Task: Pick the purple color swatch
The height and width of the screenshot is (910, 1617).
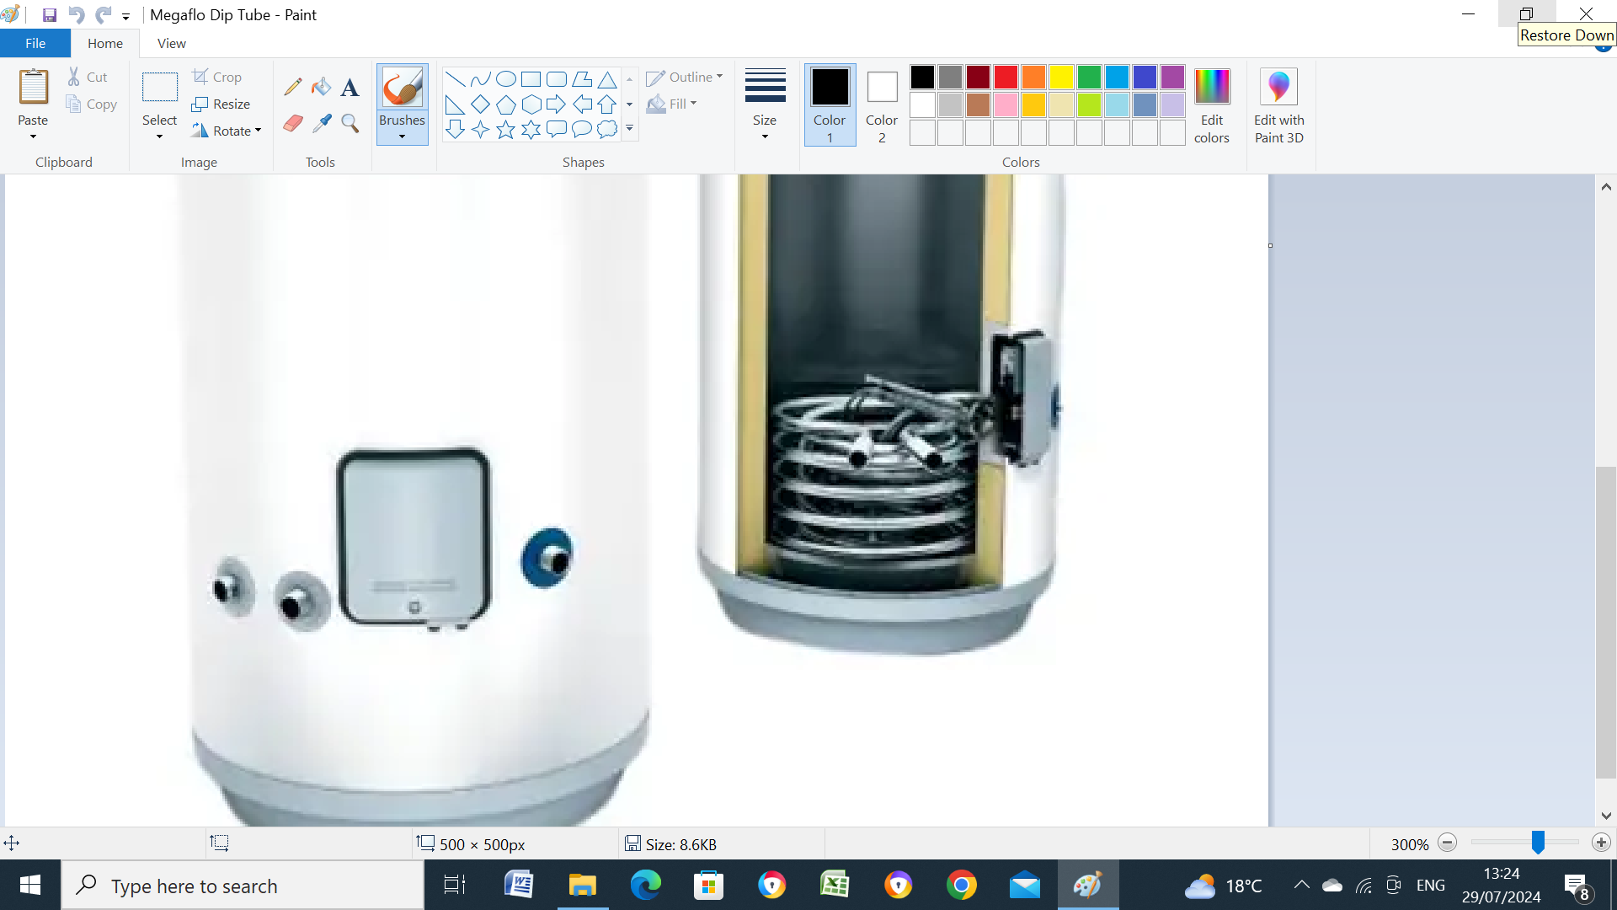Action: (x=1172, y=78)
